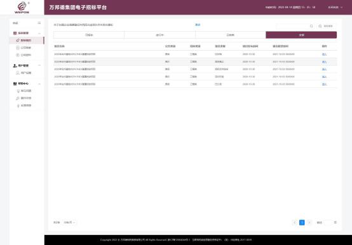This screenshot has height=245, width=352.
Task: Switch to the third status tab
Action: [x=231, y=35]
